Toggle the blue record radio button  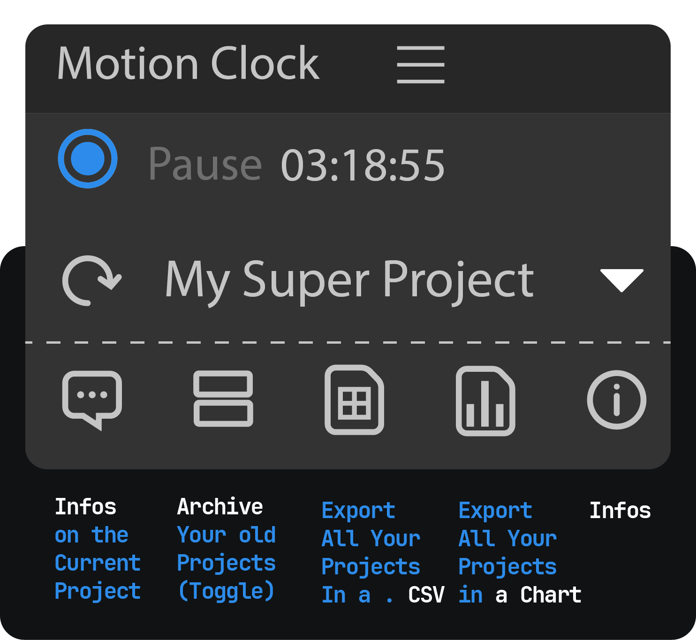point(88,158)
